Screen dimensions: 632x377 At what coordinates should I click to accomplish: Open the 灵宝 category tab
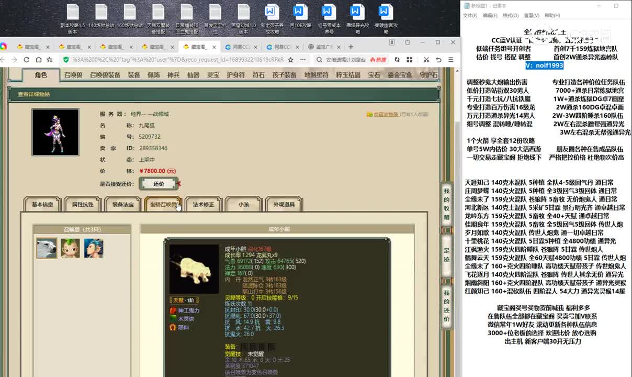click(x=213, y=75)
